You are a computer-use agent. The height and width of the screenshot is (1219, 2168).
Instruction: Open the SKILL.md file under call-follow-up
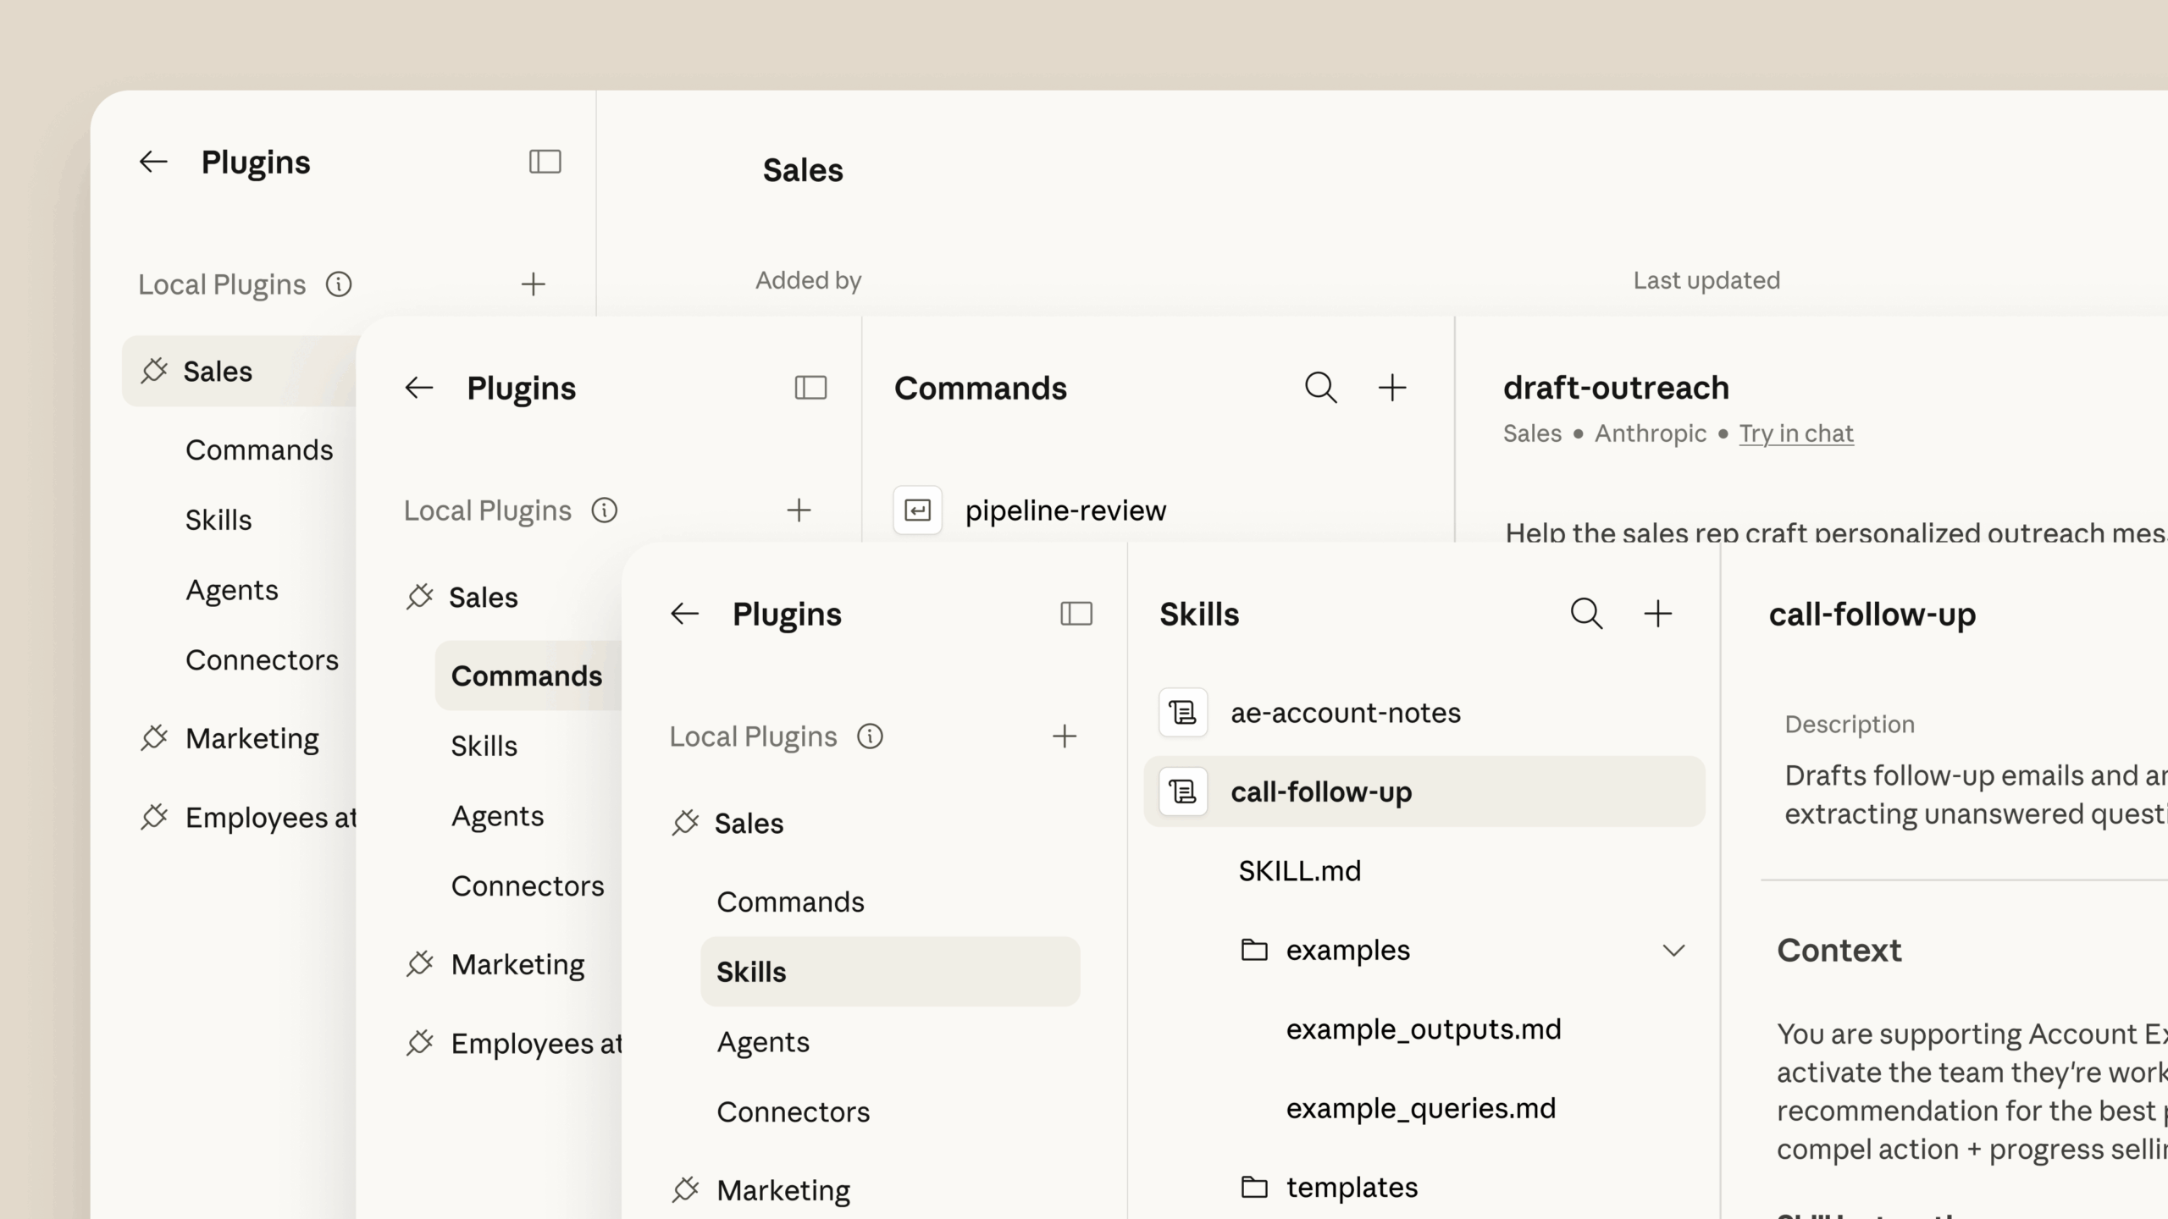pos(1299,870)
